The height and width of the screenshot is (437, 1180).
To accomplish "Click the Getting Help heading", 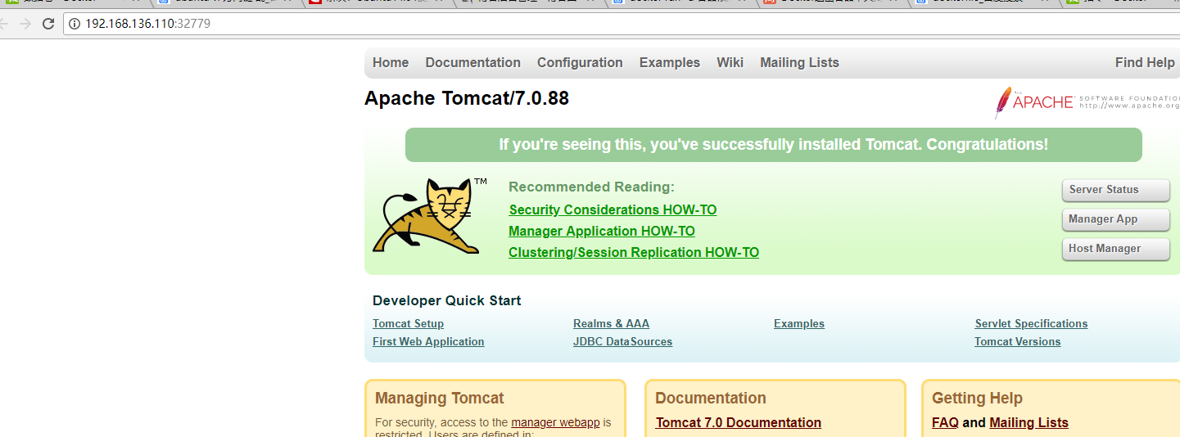I will tap(977, 399).
